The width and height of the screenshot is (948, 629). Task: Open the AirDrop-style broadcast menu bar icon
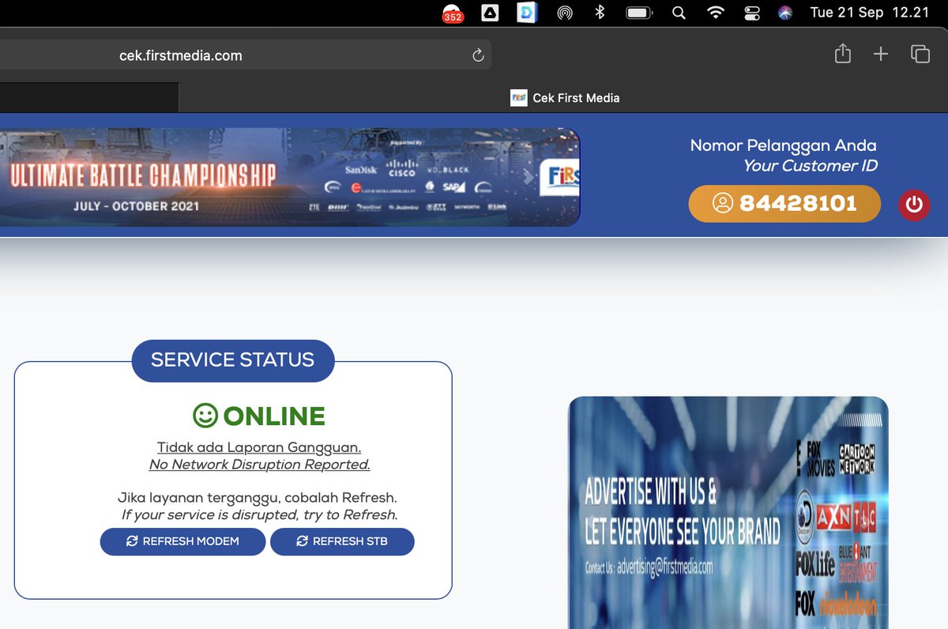pos(564,12)
